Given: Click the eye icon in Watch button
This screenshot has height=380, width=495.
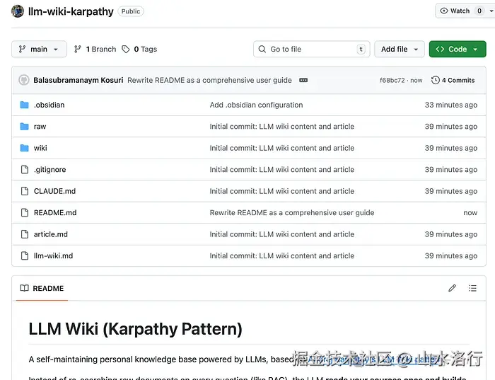Looking at the screenshot, I should [444, 11].
